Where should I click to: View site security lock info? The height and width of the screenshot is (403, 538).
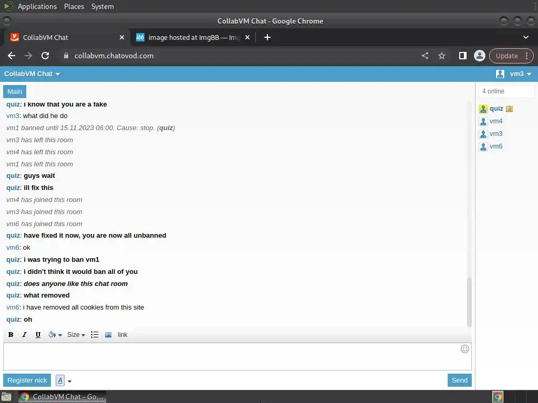(66, 56)
